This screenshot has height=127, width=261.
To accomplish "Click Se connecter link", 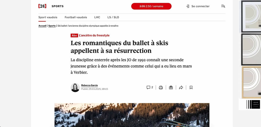I will pyautogui.click(x=200, y=6).
